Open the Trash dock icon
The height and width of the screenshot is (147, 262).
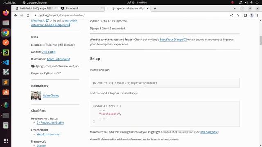pos(6,125)
